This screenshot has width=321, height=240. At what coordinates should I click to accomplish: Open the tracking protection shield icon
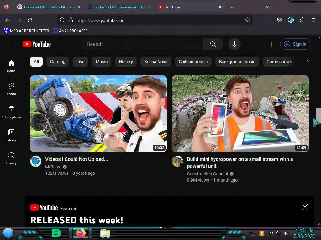[62, 20]
